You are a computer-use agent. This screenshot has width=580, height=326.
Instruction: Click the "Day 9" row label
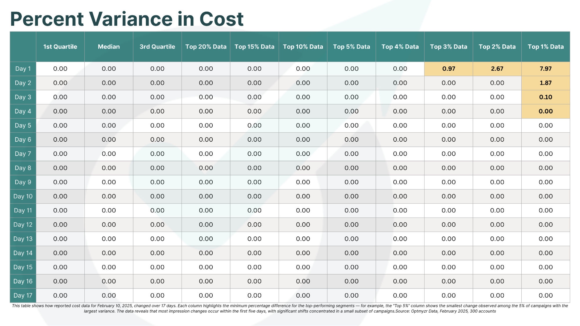23,182
